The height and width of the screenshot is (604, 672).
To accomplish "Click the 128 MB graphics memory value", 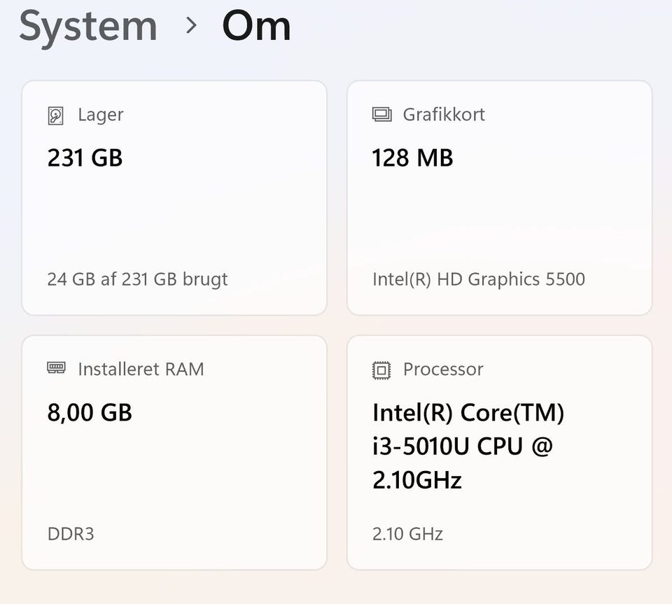I will coord(412,157).
